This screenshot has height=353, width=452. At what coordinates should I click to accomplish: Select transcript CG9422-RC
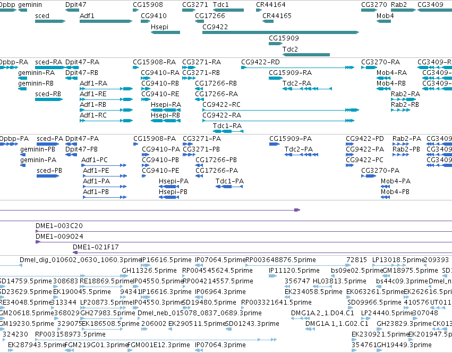pos(281,110)
